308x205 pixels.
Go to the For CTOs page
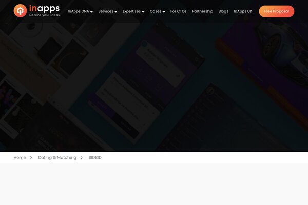pos(178,11)
